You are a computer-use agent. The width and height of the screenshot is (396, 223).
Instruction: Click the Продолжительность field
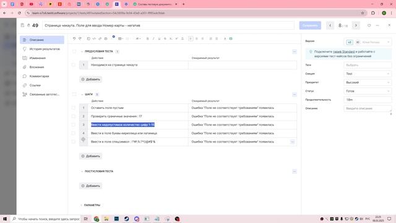pos(368,100)
